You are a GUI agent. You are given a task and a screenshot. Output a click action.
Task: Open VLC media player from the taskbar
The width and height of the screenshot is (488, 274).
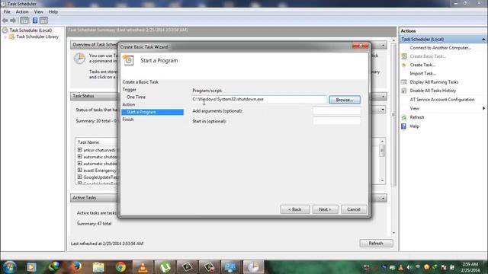pos(143,267)
